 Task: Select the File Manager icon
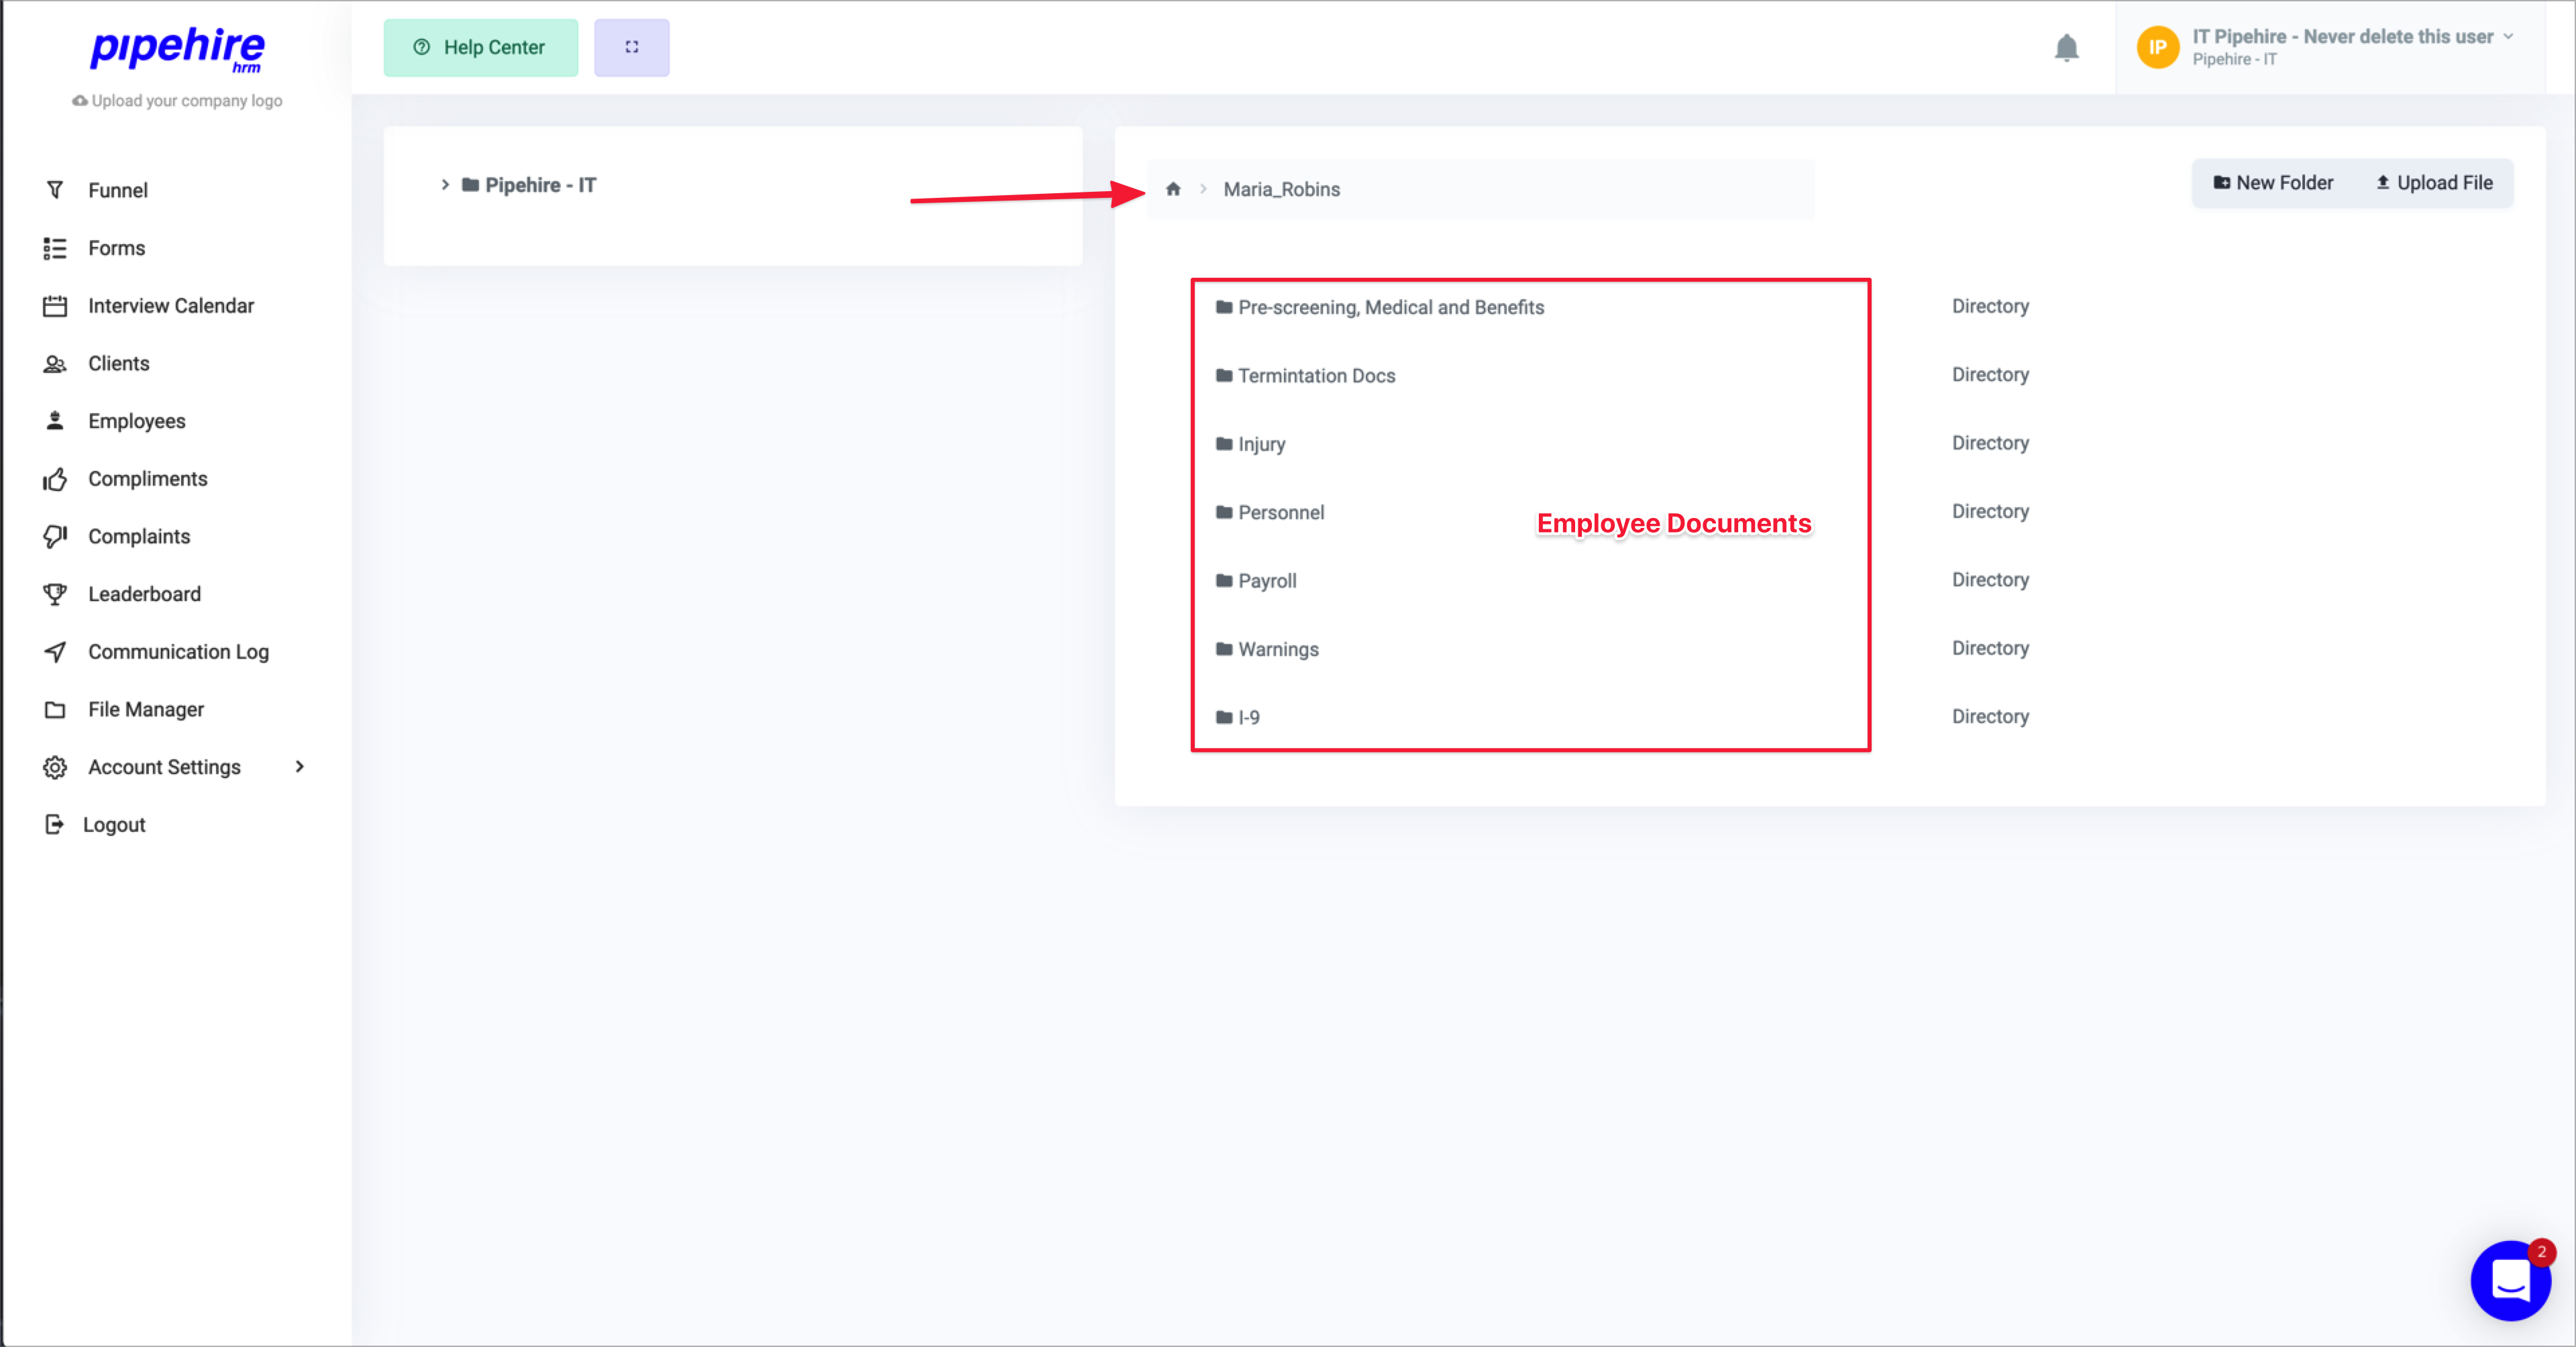tap(55, 709)
